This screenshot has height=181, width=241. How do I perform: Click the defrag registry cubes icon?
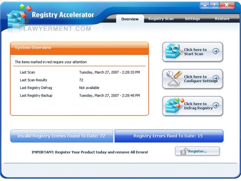tap(175, 105)
